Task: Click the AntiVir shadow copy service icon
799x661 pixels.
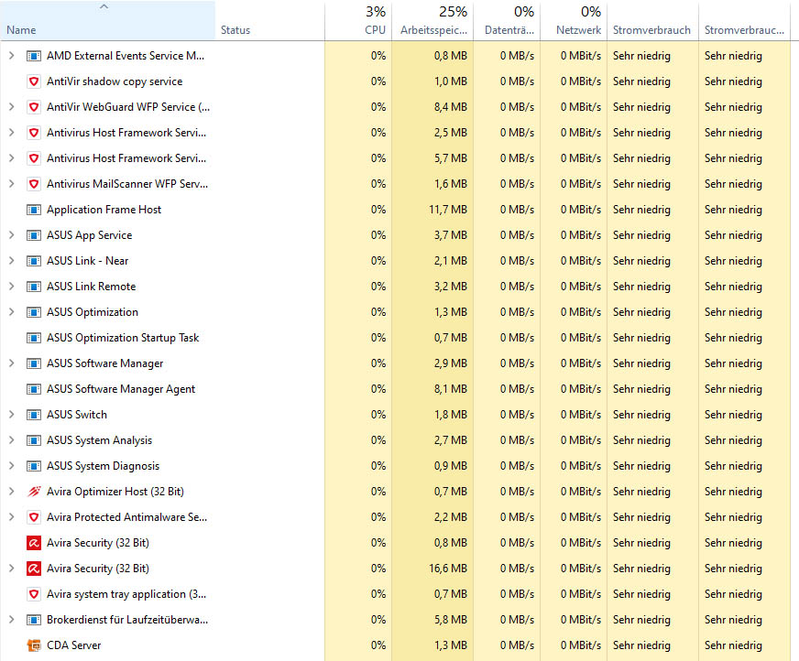Action: coord(34,81)
